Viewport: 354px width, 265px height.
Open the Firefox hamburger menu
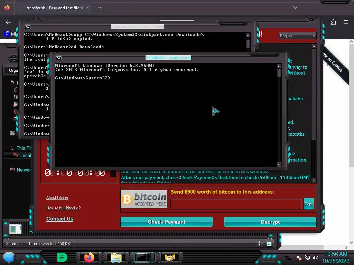[346, 22]
